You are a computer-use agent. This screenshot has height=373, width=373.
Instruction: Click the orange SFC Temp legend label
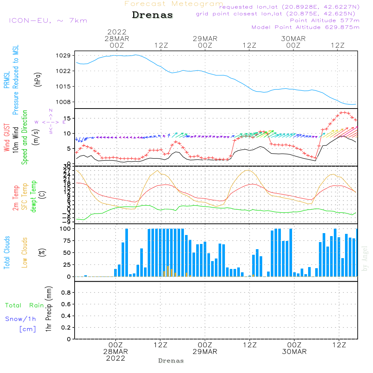[x=25, y=197]
